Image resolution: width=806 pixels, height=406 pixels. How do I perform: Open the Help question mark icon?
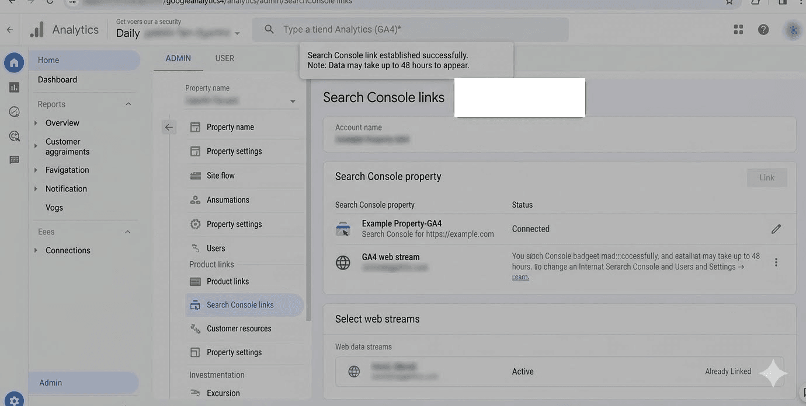click(763, 29)
